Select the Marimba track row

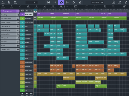(29, 82)
